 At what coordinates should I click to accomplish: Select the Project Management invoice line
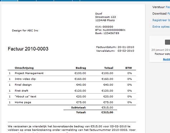pyautogui.click(x=72, y=73)
